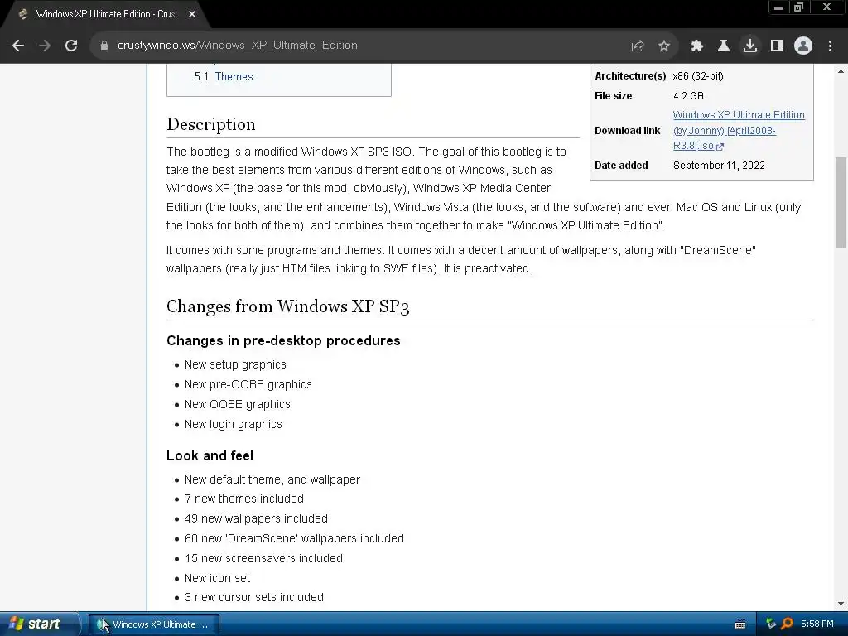Click the 49 new wallpapers included item
This screenshot has width=848, height=636.
coord(256,518)
